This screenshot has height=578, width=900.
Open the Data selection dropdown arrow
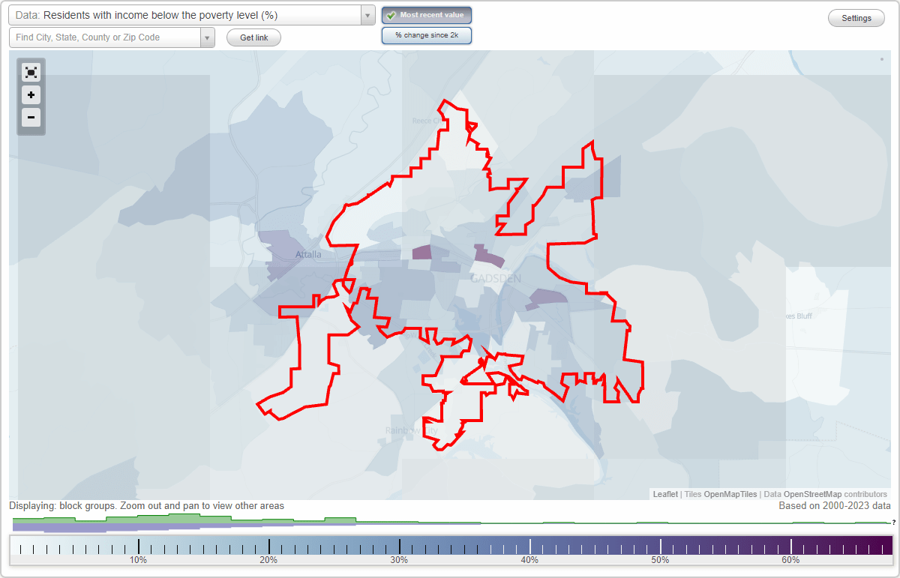click(367, 15)
